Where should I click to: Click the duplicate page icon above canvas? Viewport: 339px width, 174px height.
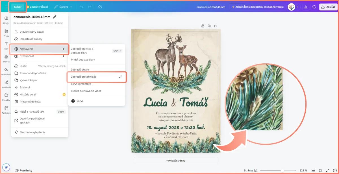click(x=209, y=26)
